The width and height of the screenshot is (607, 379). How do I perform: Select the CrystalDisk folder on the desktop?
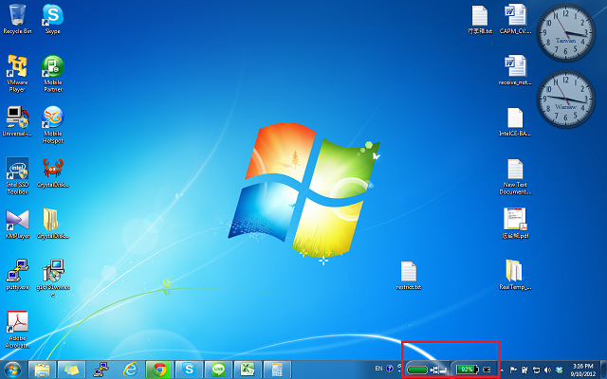(x=53, y=224)
